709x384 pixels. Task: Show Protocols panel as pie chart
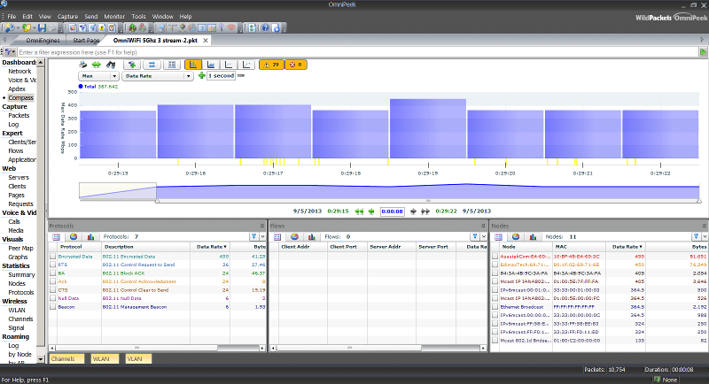pos(74,237)
